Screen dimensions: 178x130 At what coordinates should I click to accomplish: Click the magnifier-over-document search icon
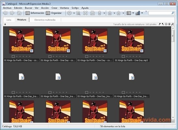78,13
